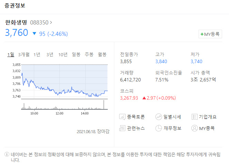Show the 월봉 monthly candle chart
229x168 pixels.
pyautogui.click(x=102, y=55)
